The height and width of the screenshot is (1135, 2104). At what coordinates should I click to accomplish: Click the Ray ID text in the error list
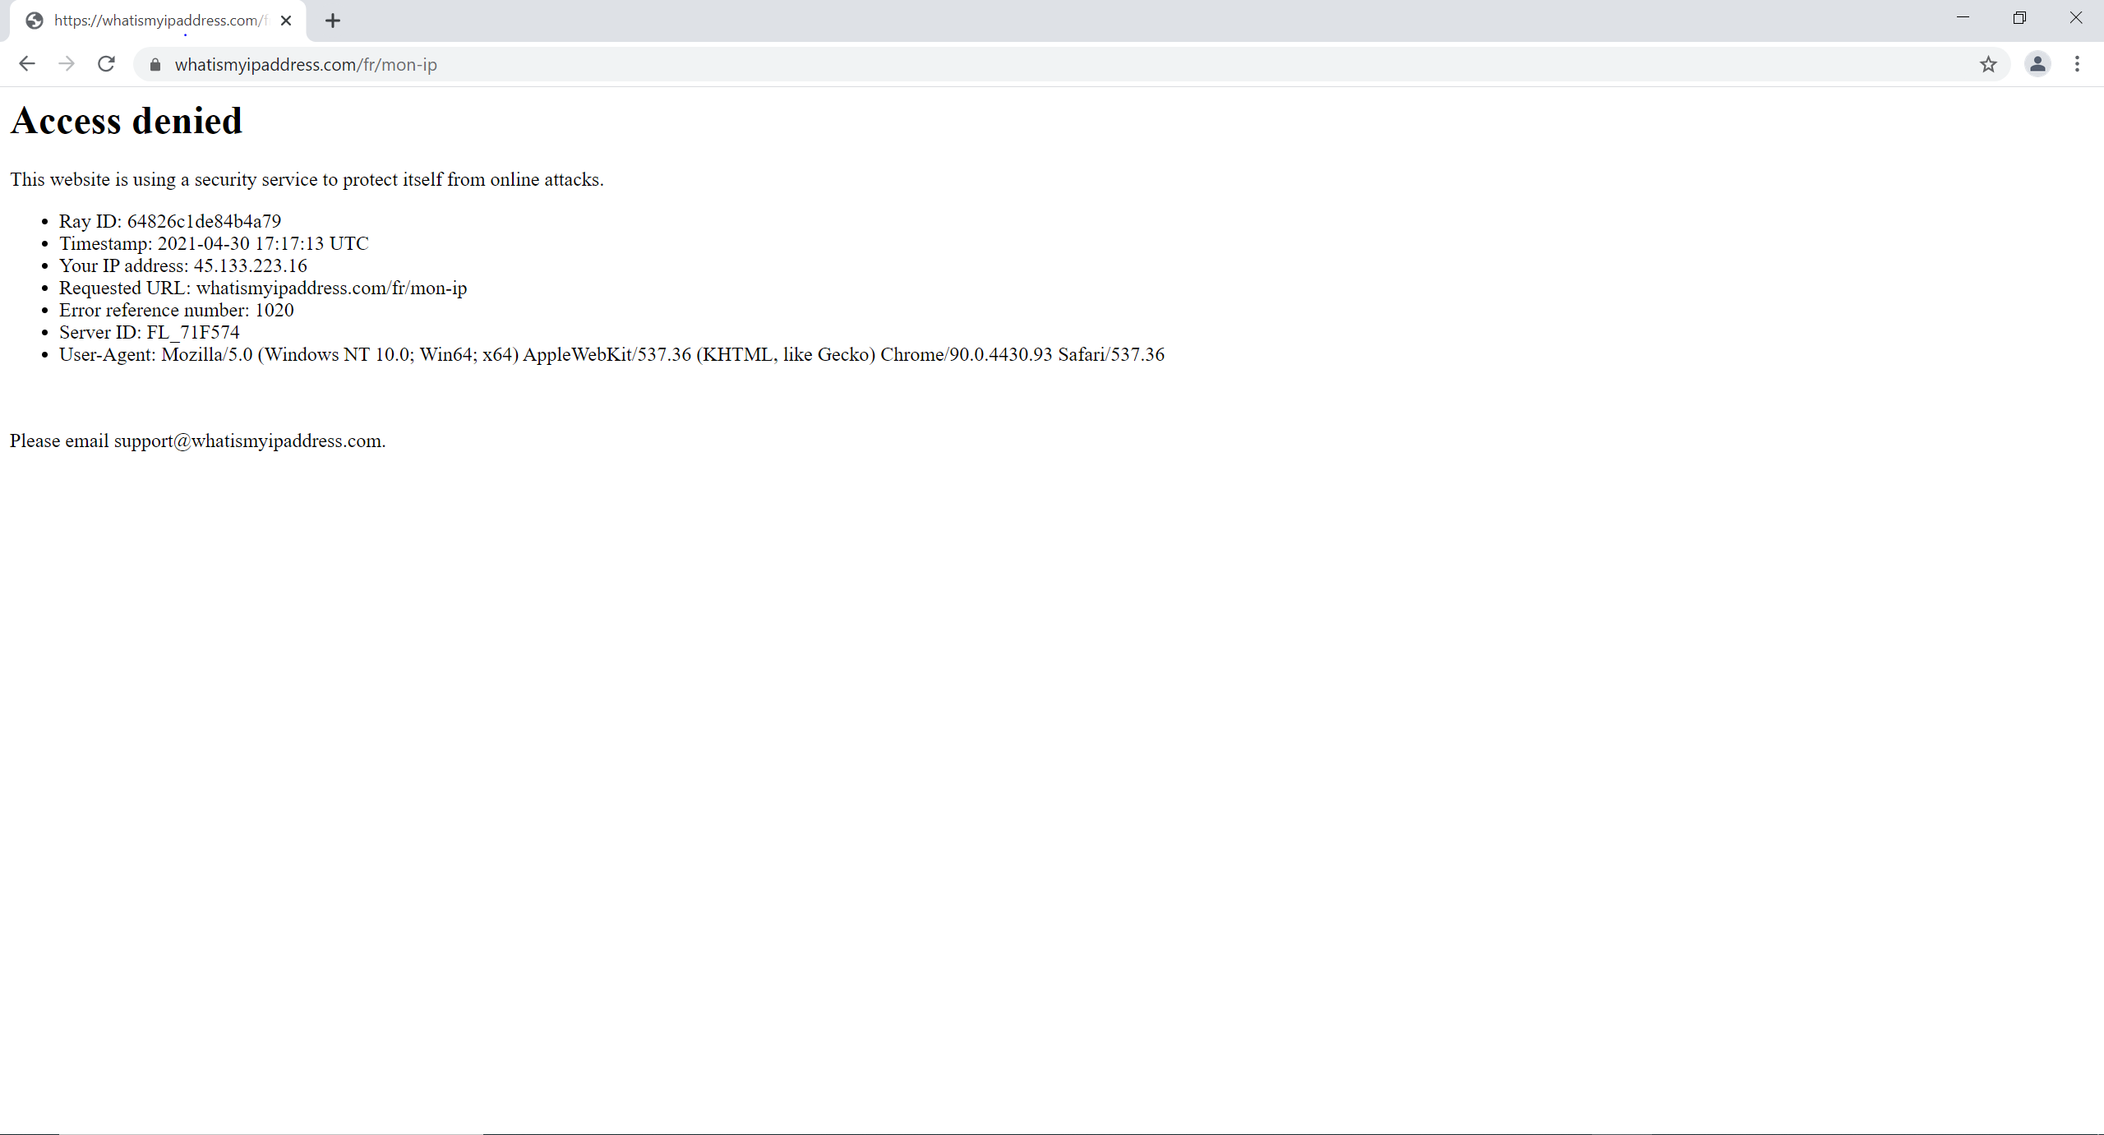[169, 220]
